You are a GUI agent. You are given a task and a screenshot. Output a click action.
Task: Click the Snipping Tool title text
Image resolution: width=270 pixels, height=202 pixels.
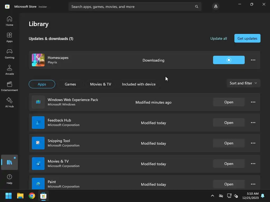(x=59, y=141)
